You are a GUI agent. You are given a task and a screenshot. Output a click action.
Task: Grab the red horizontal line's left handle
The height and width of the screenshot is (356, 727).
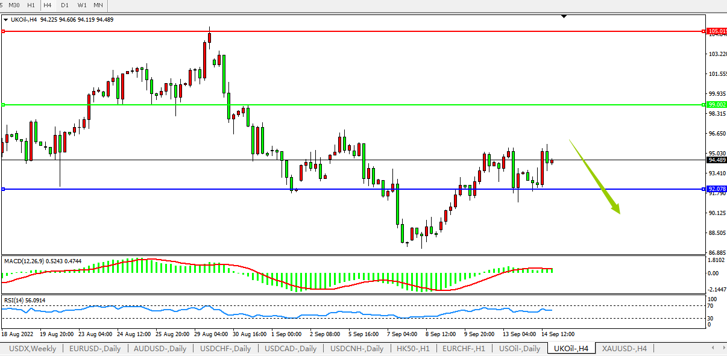pyautogui.click(x=4, y=31)
